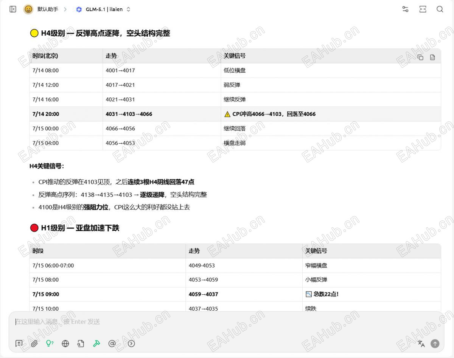This screenshot has width=454, height=358.
Task: Select the 低位横盘 cell
Action: tap(331, 70)
